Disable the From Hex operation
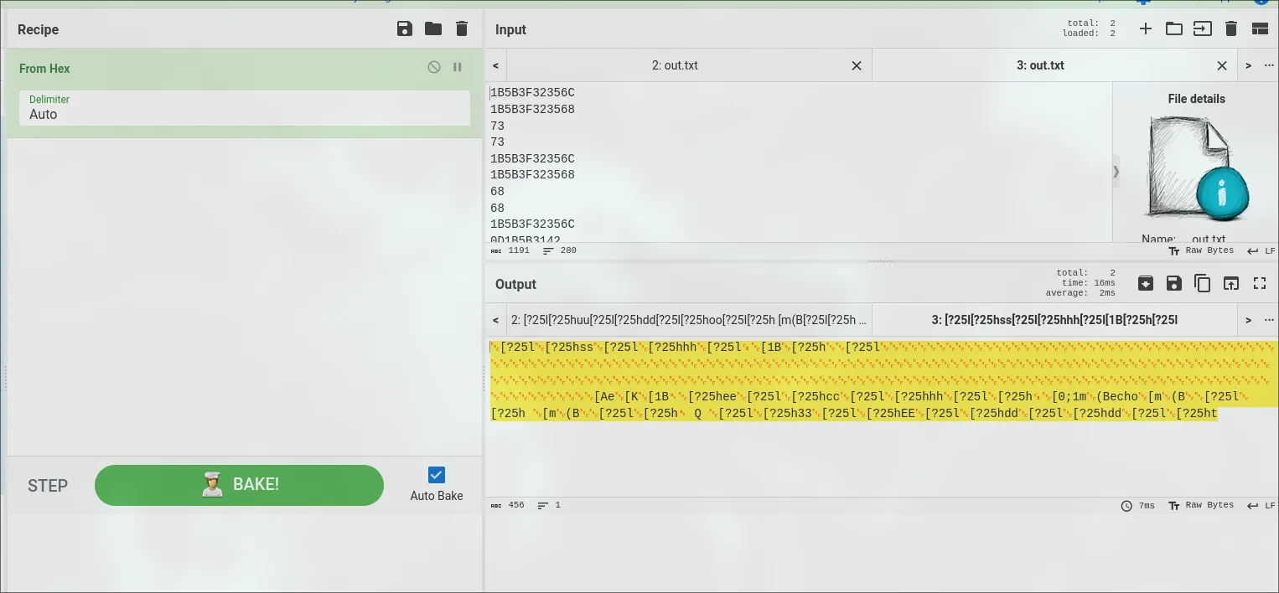This screenshot has height=593, width=1279. tap(434, 67)
